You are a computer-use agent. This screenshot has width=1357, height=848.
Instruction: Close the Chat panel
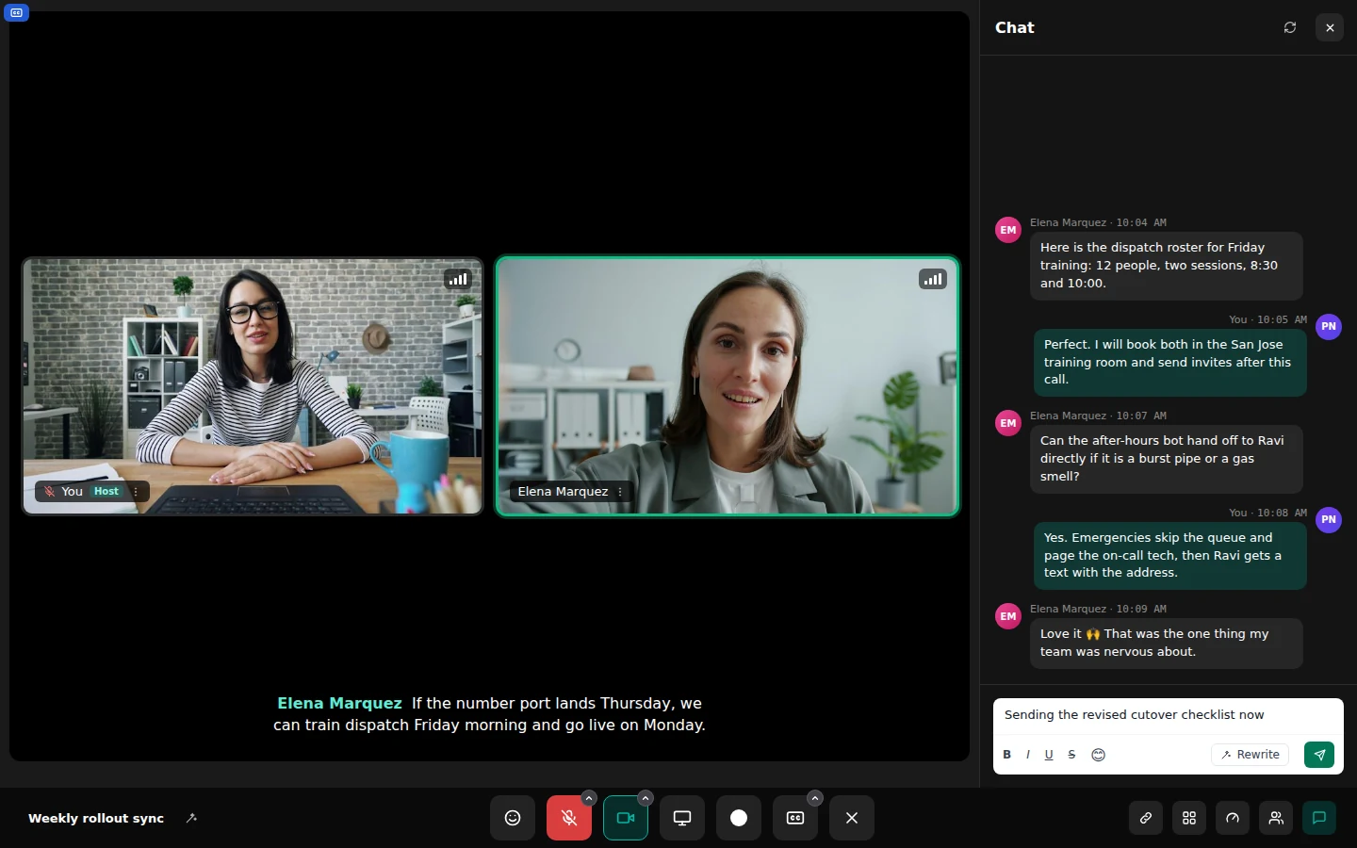point(1330,27)
